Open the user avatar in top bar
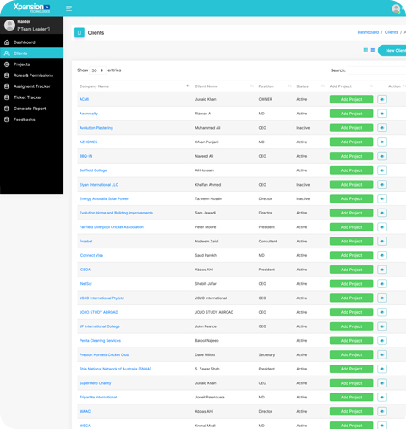Viewport: 406px width, 429px height. pos(396,8)
